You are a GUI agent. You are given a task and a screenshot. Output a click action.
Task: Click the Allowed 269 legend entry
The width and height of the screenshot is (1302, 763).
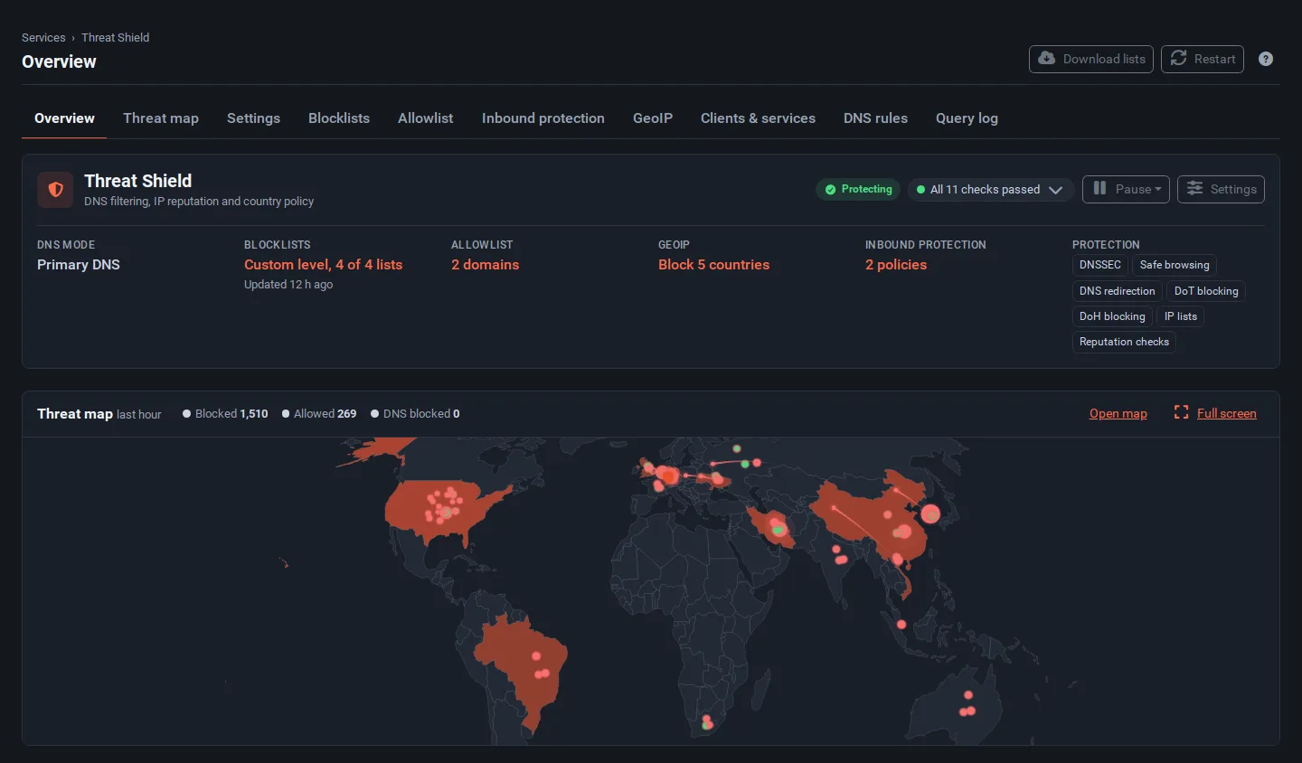tap(319, 413)
